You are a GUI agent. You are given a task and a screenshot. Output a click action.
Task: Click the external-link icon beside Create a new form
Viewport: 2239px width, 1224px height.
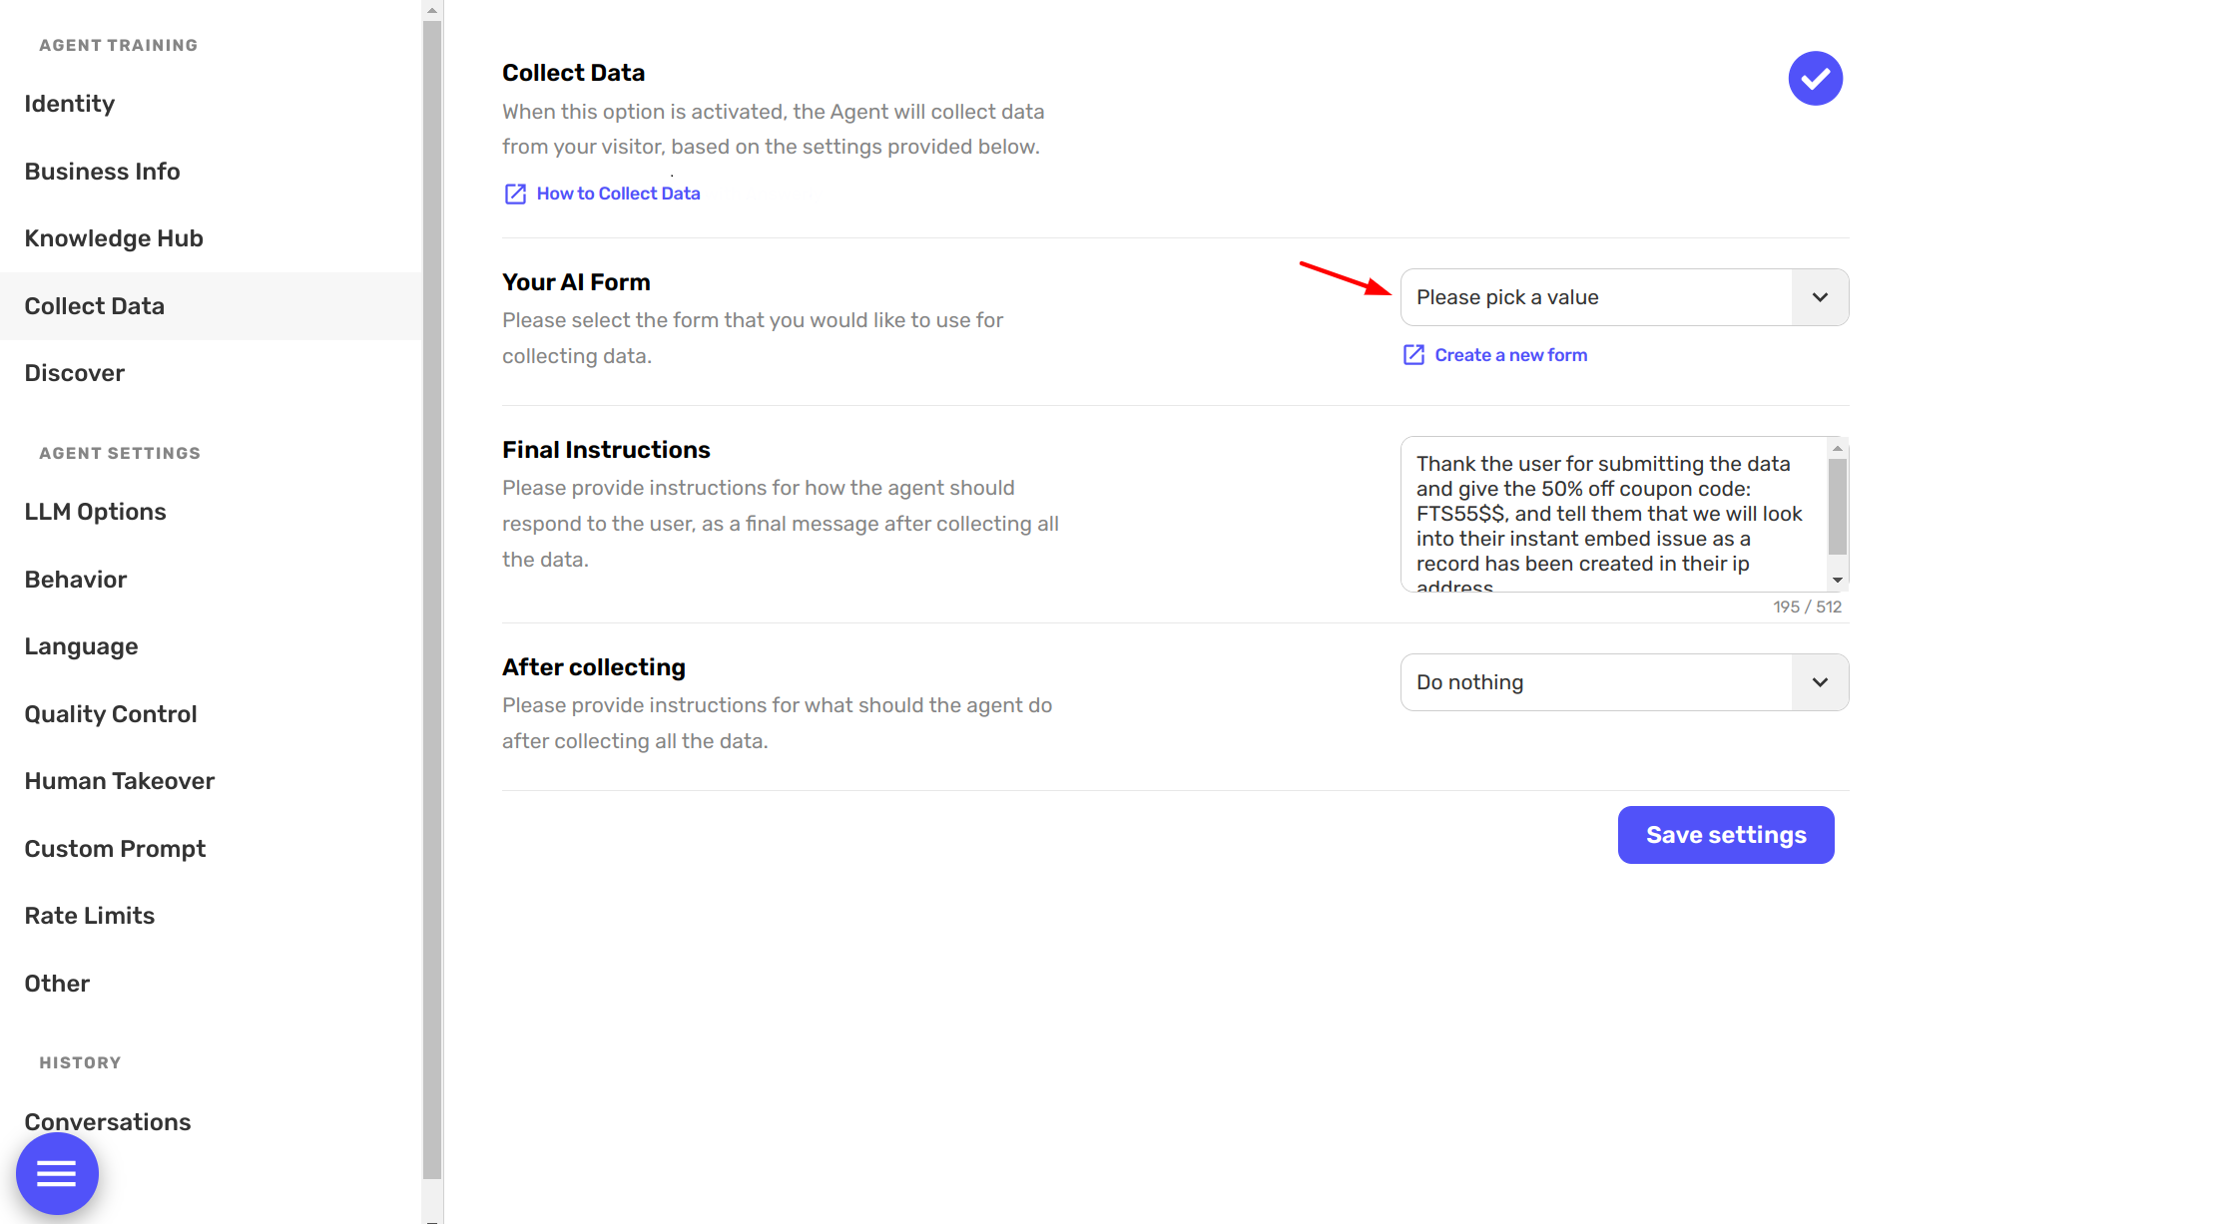1413,355
